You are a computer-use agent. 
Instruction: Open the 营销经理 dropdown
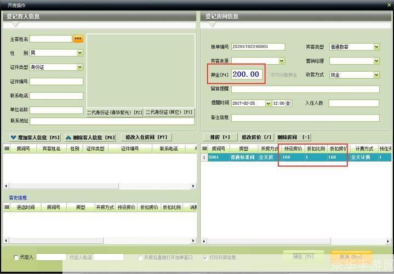coord(376,61)
